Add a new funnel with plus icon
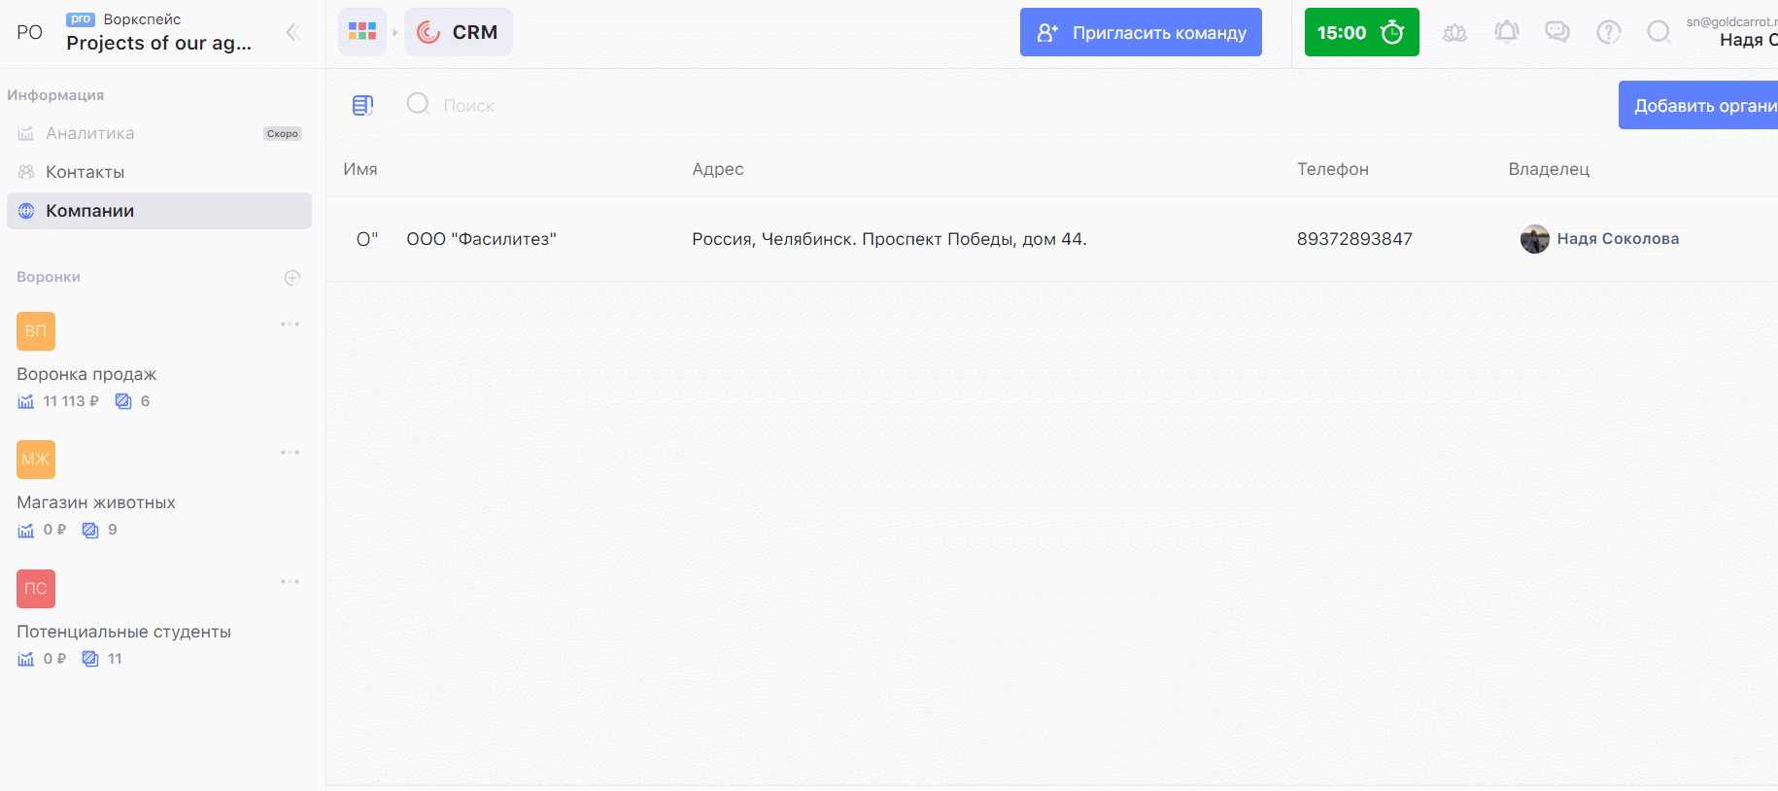 click(291, 278)
